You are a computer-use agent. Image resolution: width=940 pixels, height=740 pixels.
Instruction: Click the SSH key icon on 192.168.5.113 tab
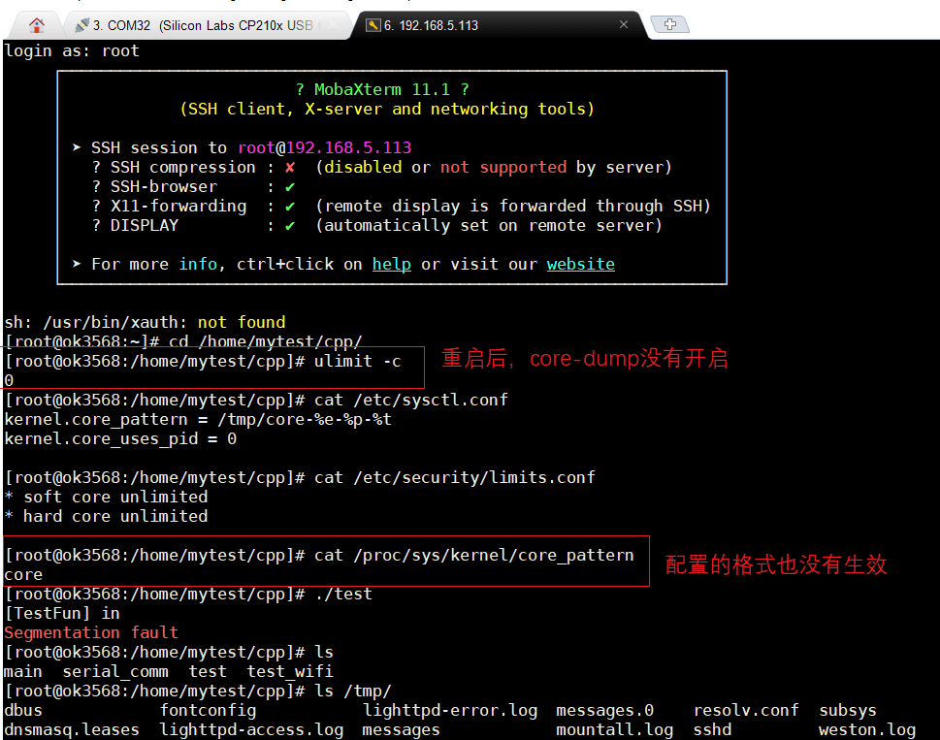373,25
